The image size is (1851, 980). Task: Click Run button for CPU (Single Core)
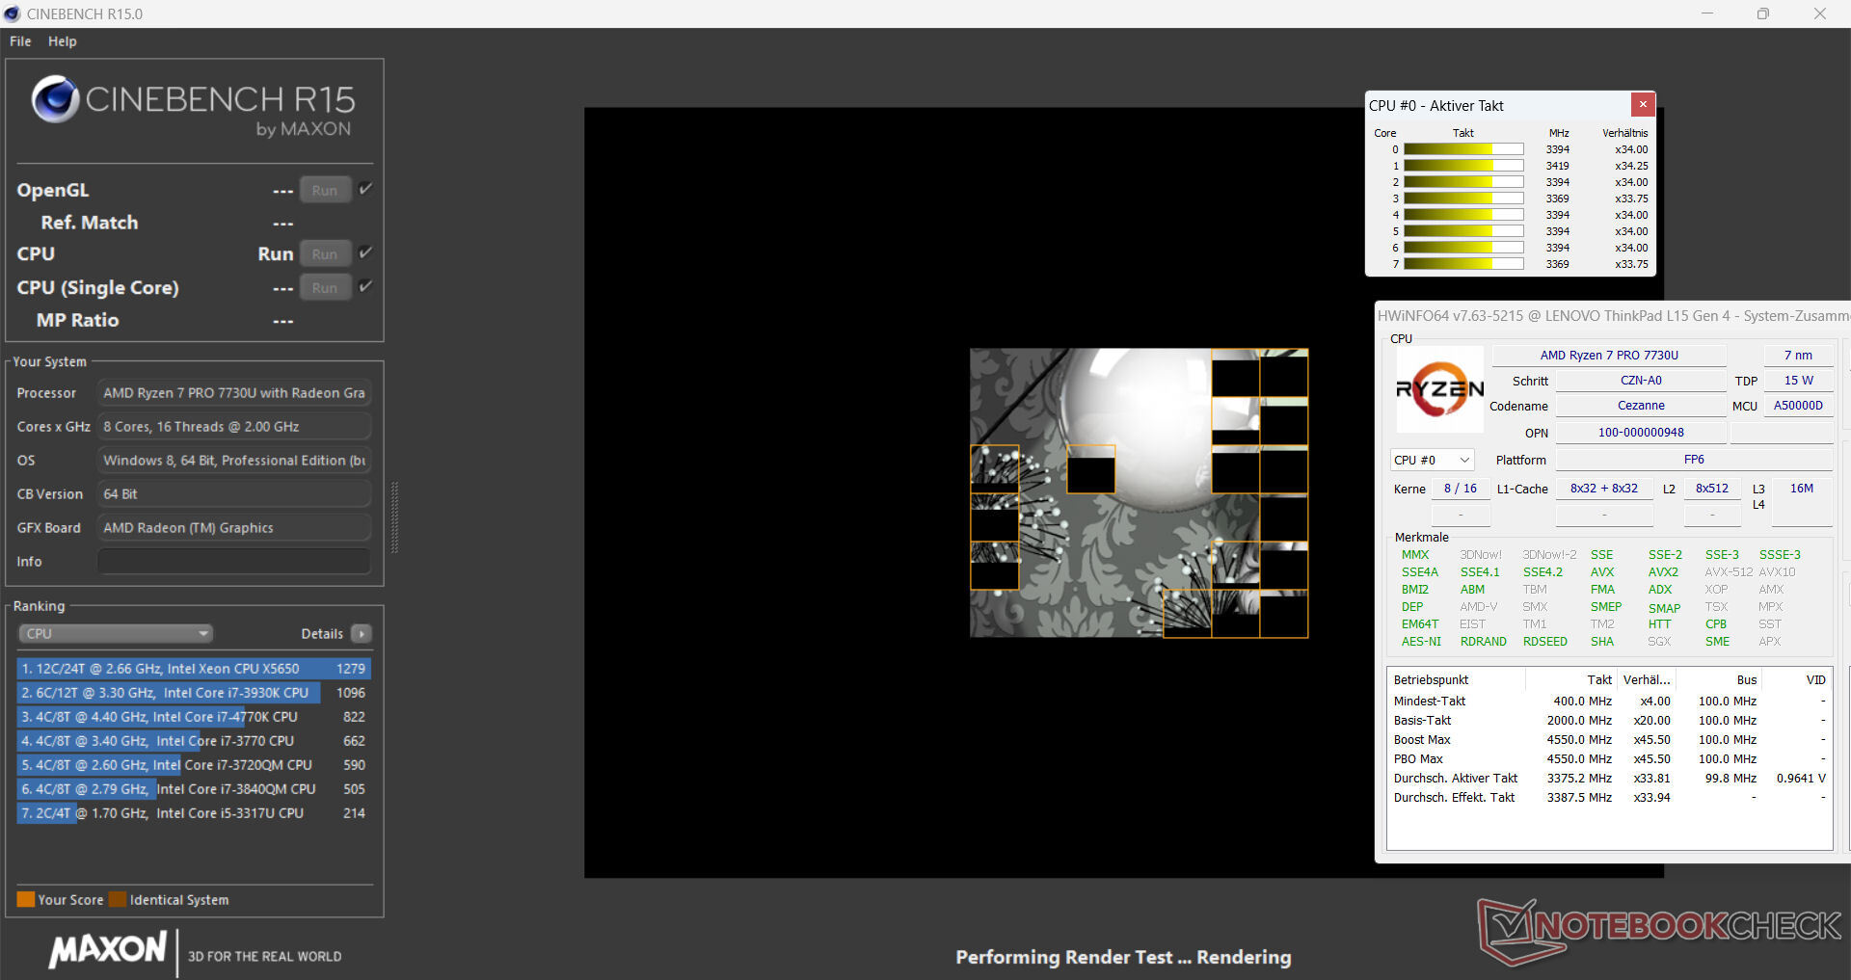point(325,287)
